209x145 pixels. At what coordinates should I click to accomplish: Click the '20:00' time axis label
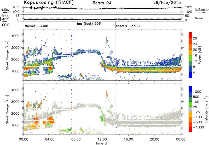[x=155, y=140]
